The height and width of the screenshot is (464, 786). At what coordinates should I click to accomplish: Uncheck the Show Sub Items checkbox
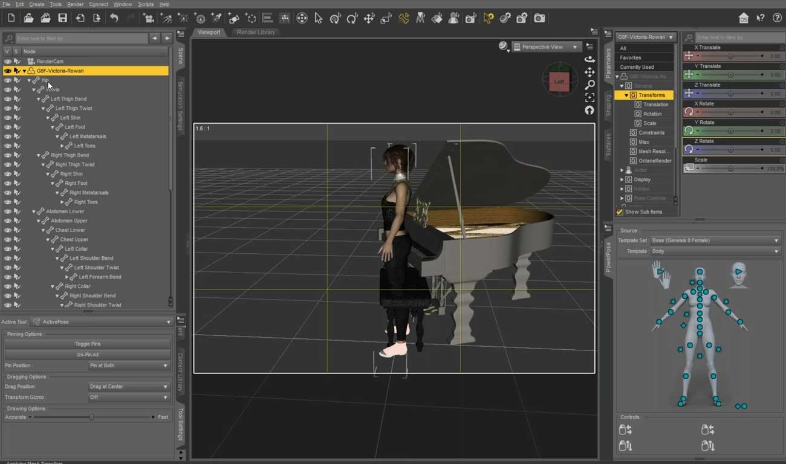619,211
